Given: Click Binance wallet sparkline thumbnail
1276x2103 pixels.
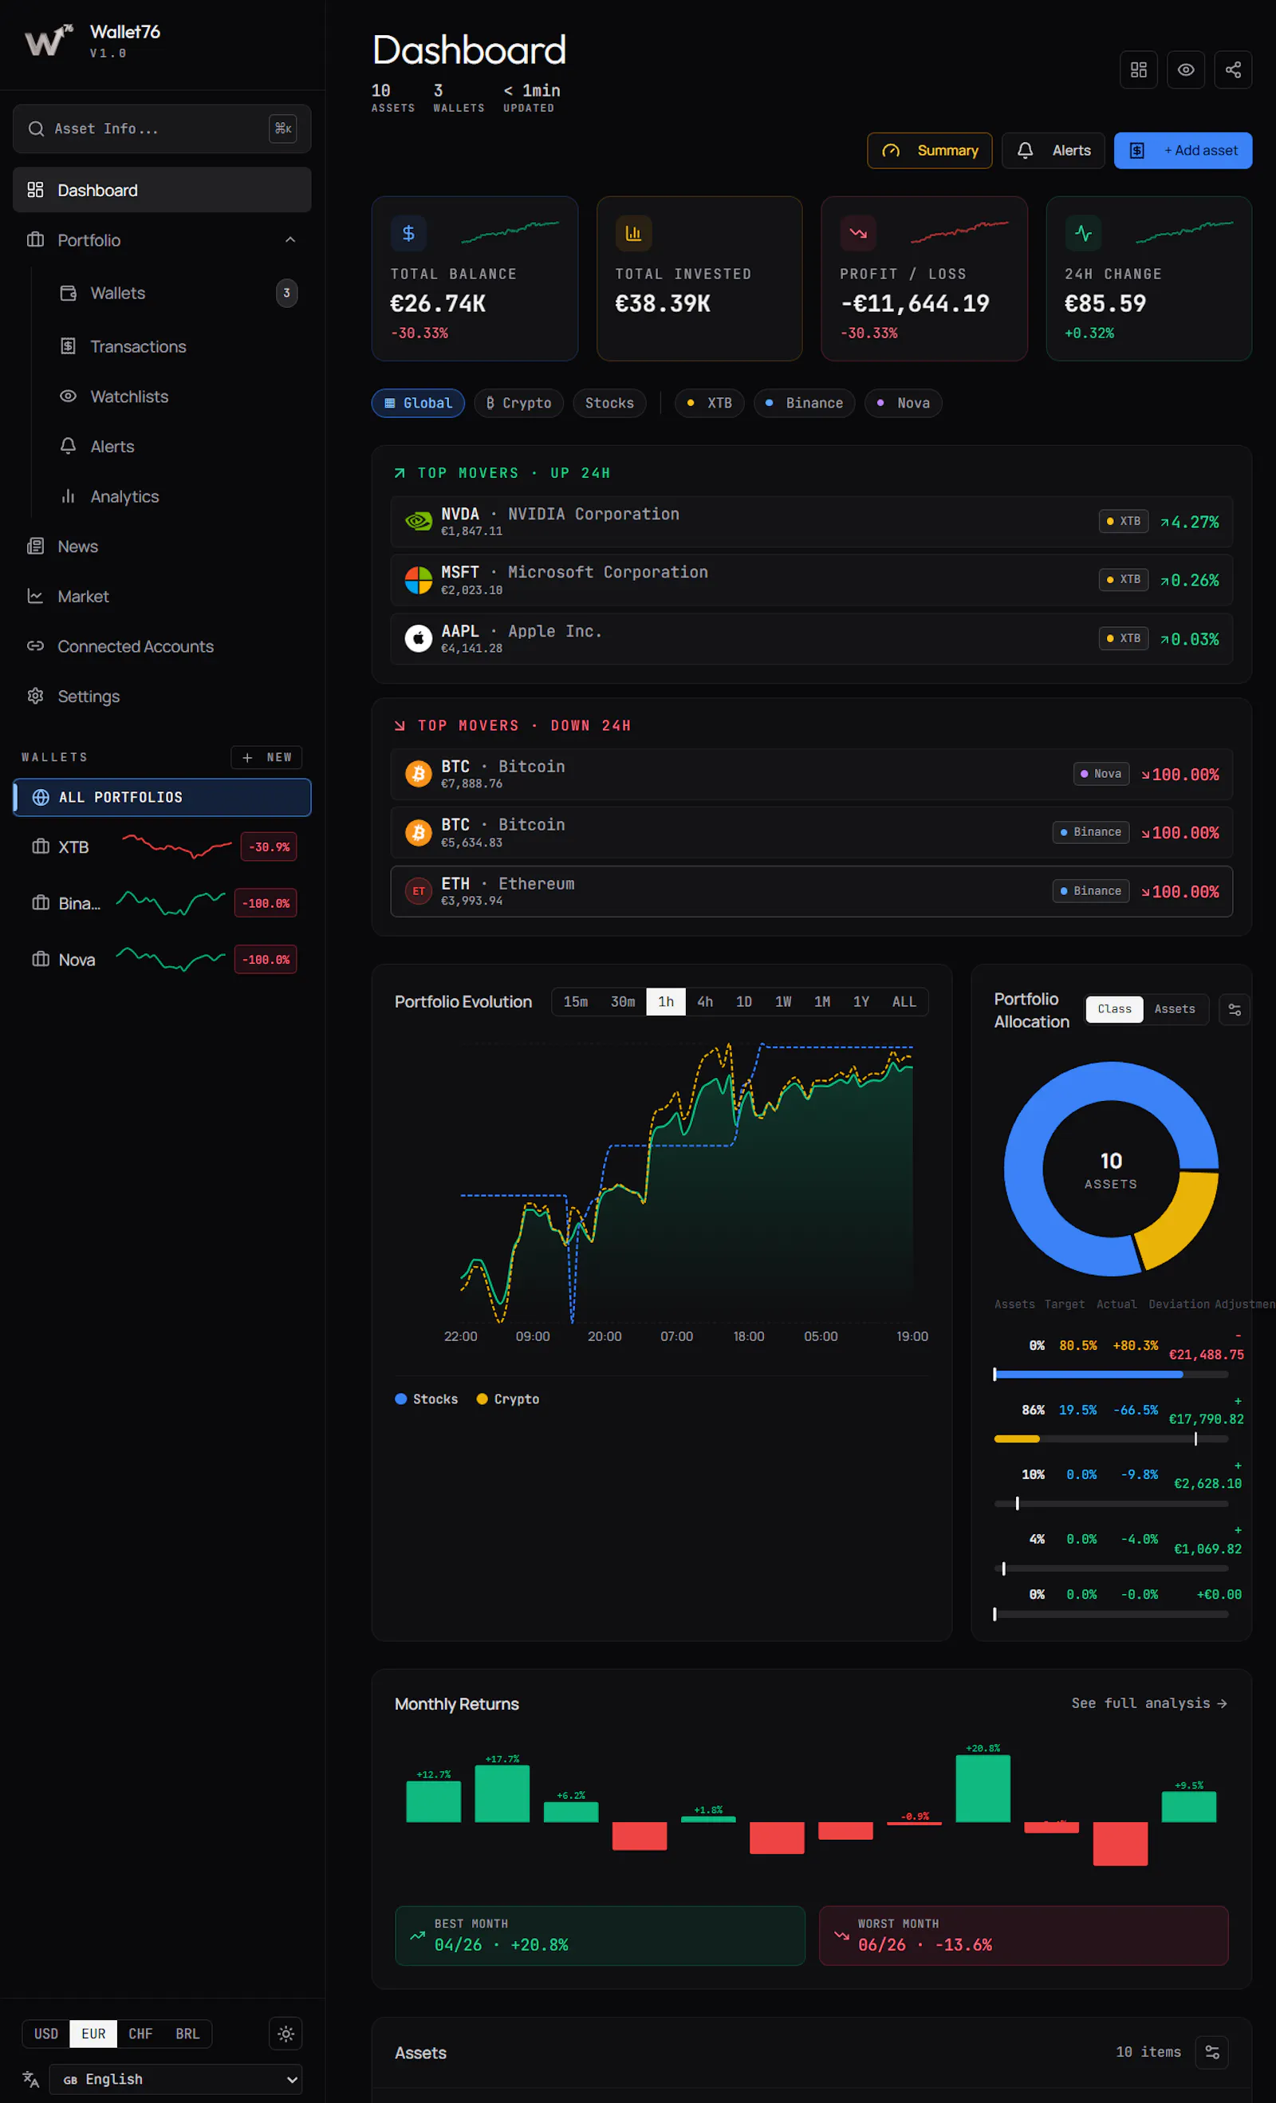Looking at the screenshot, I should [171, 902].
